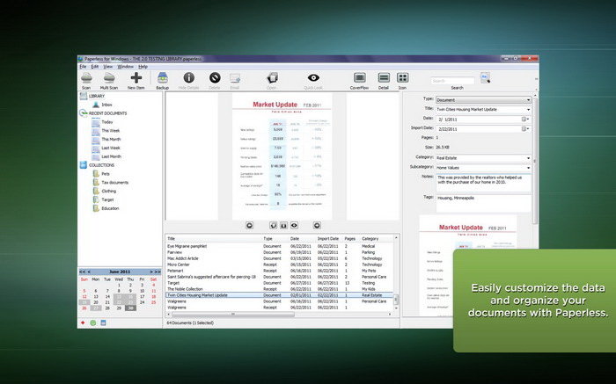Click the document list vertical scrollbar thumb
The image size is (616, 384).
click(x=396, y=300)
